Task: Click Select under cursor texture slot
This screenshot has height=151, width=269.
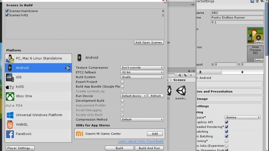Action: coord(259,60)
